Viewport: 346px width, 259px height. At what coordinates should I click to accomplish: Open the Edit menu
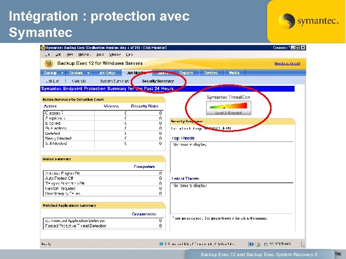(x=58, y=55)
